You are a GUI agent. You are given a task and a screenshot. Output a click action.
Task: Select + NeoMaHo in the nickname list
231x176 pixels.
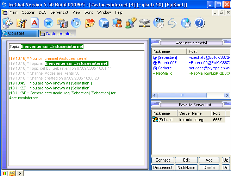point(163,73)
